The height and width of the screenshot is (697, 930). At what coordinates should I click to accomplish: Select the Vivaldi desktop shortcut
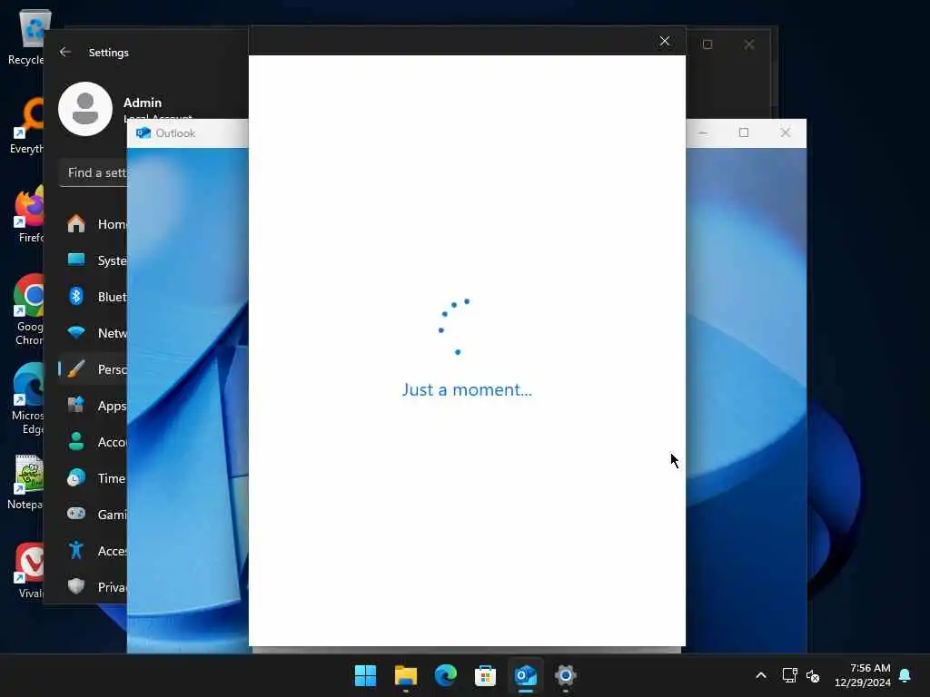click(x=30, y=570)
